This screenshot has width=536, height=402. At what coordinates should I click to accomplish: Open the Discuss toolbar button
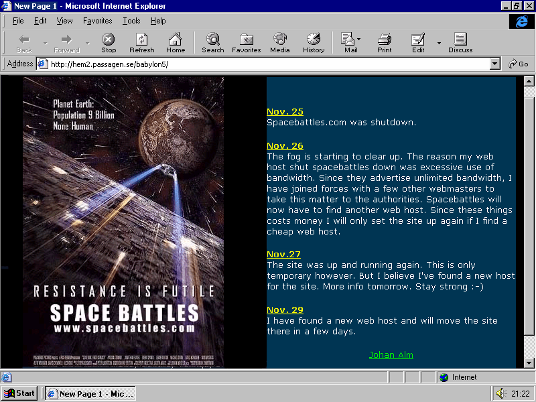click(460, 43)
